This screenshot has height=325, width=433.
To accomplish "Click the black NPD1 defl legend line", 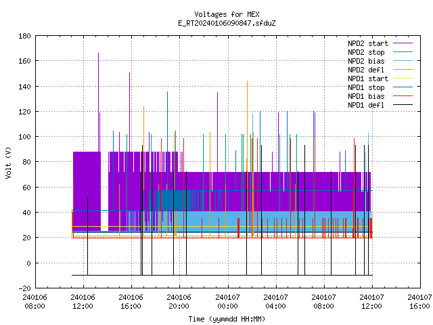I will pyautogui.click(x=403, y=105).
